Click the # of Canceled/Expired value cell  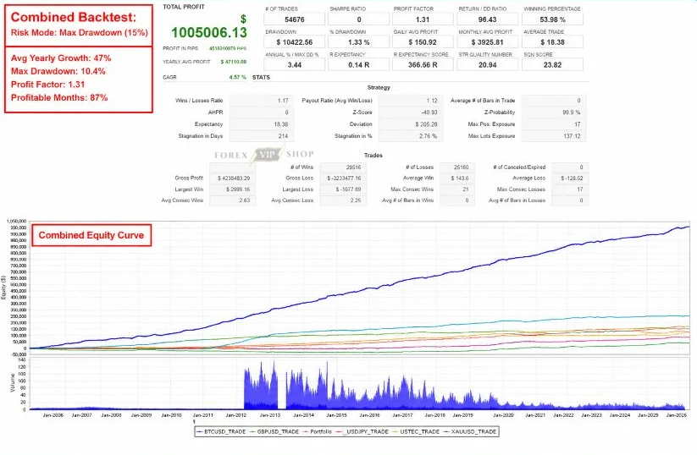coord(570,167)
